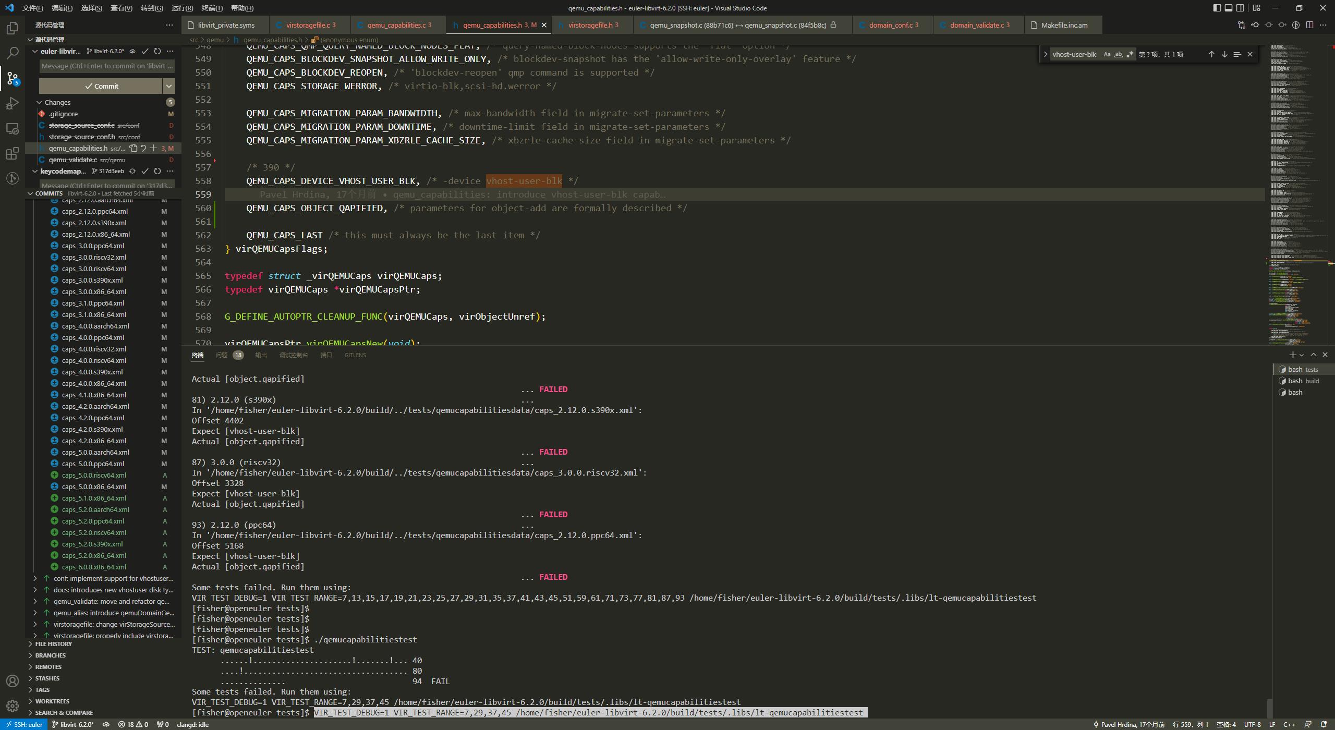Open previous revision with GitLens arrow icon
The height and width of the screenshot is (730, 1335).
tap(1255, 25)
